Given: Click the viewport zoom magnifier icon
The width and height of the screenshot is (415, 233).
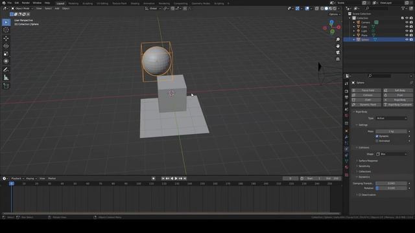Looking at the screenshot, I should coord(338,39).
